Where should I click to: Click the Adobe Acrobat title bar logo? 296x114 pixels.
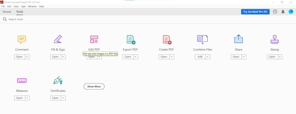point(2,2)
